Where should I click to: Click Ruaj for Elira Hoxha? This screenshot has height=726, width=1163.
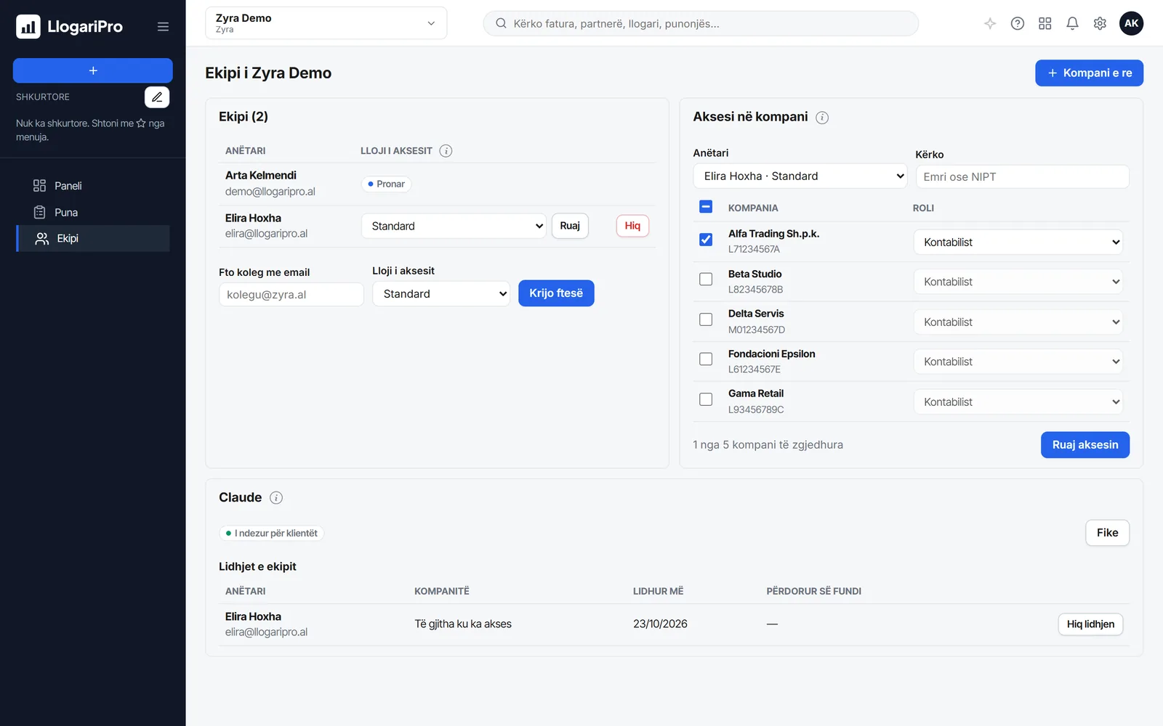570,226
